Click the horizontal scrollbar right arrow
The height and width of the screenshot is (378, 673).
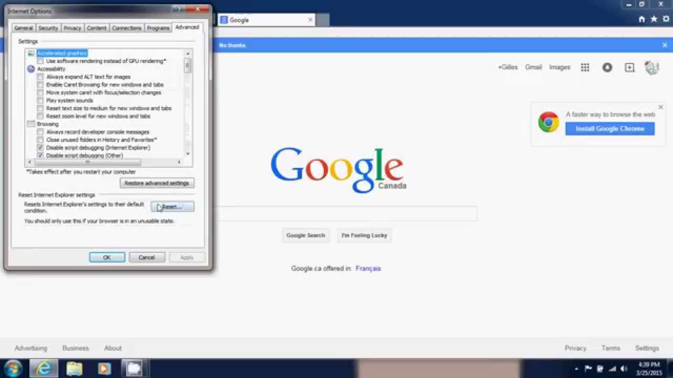[x=180, y=162]
